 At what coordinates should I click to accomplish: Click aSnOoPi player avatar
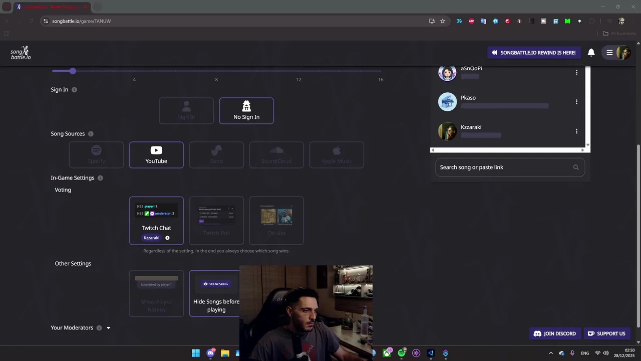pos(447,73)
